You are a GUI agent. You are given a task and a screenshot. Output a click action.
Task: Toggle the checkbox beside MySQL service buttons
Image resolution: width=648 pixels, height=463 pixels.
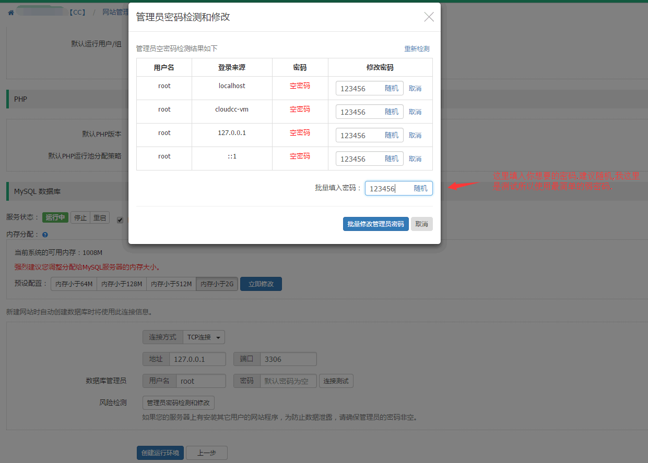(121, 220)
